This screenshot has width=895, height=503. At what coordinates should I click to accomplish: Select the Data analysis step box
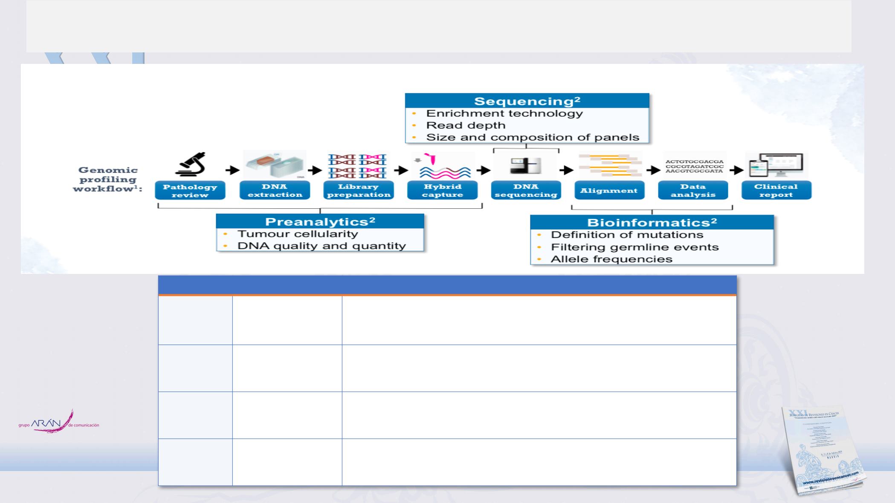(x=693, y=190)
